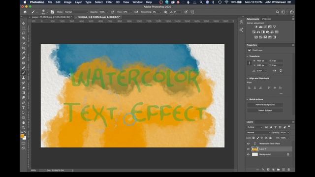Click Select Subject button
Image resolution: width=315 pixels, height=177 pixels.
coord(265,111)
